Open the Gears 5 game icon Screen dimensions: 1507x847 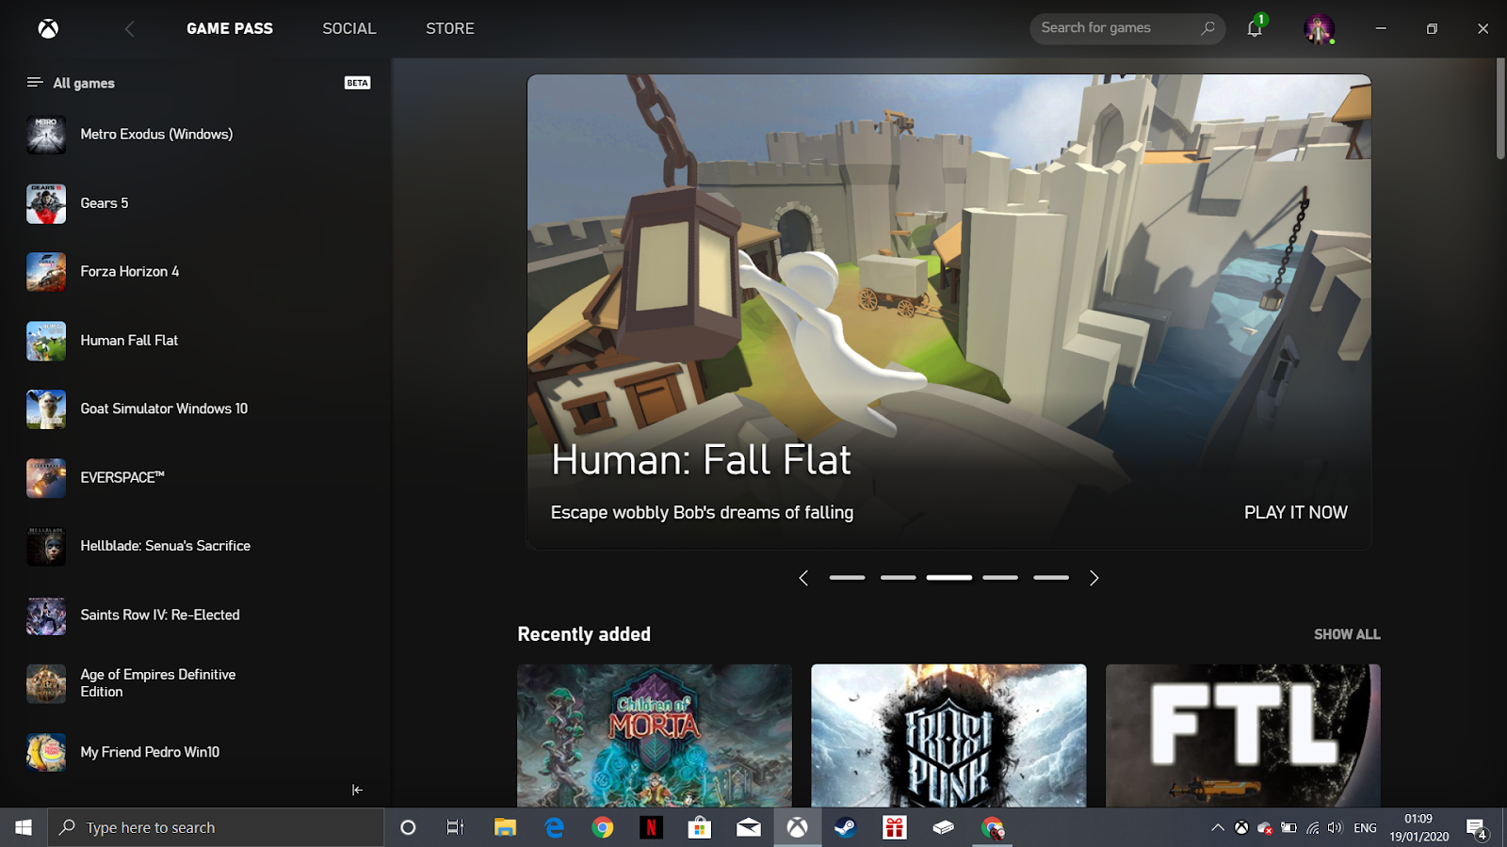tap(46, 203)
